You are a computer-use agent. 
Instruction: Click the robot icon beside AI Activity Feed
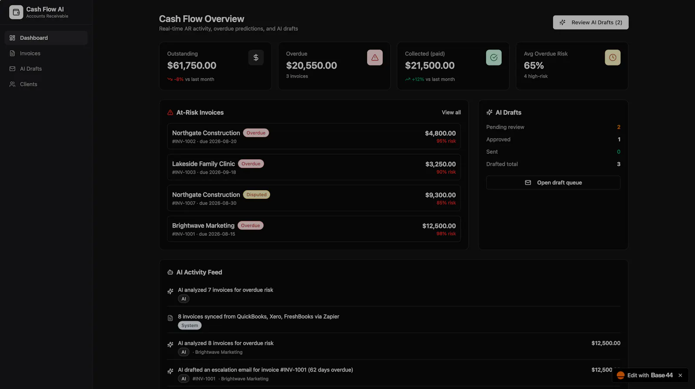(x=170, y=272)
